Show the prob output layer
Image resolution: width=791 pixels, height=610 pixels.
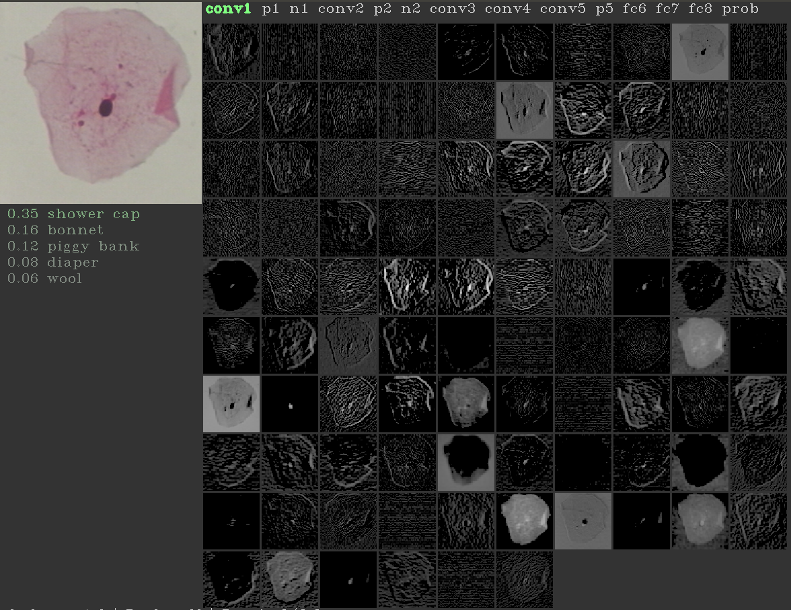(x=740, y=9)
